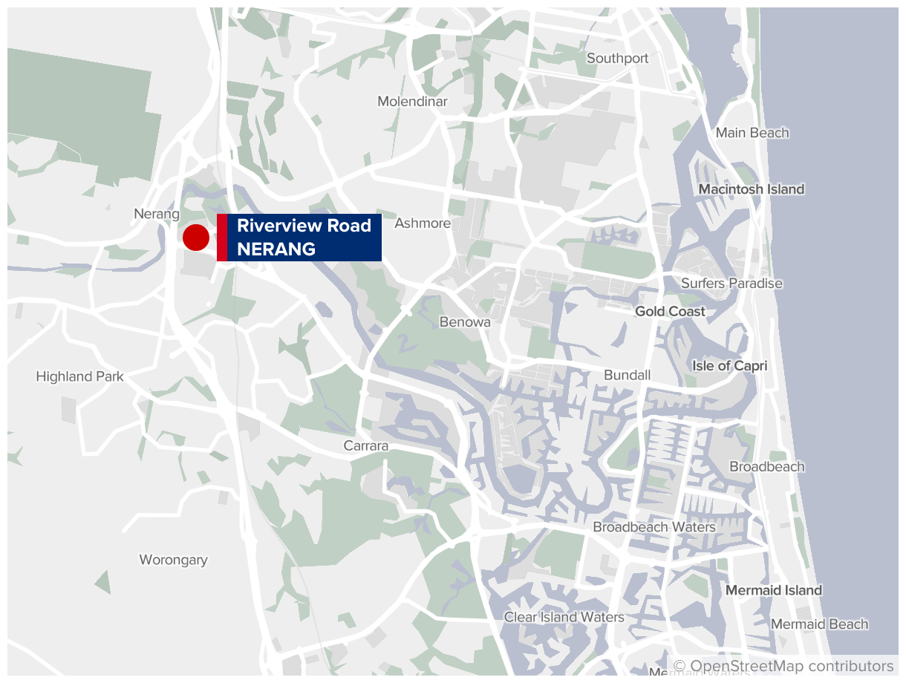The height and width of the screenshot is (683, 906).
Task: Click the Carrara suburb label
Action: pyautogui.click(x=366, y=446)
